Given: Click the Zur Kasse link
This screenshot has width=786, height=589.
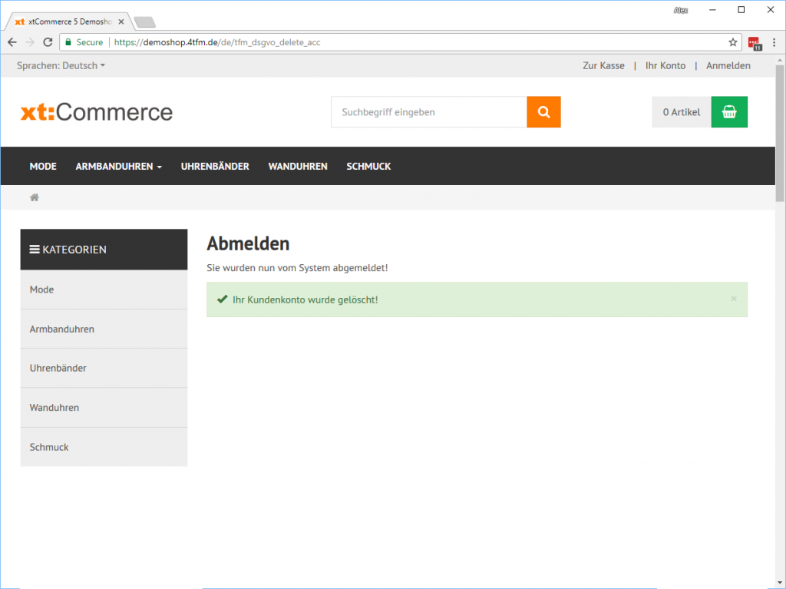Looking at the screenshot, I should [603, 66].
